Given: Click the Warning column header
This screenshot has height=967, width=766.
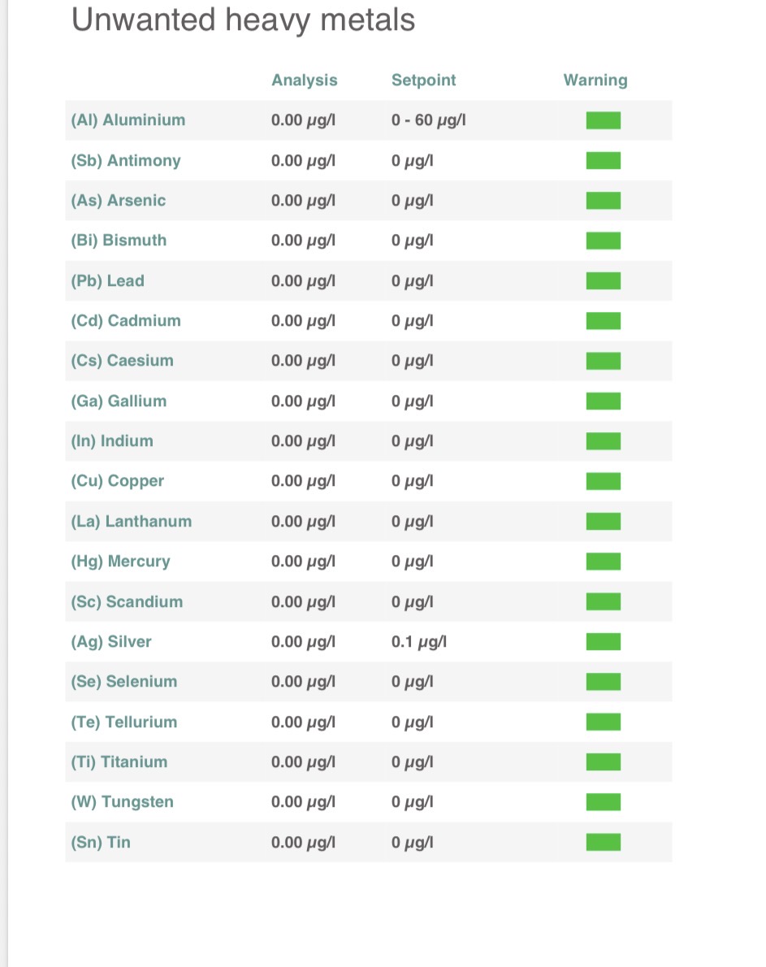Looking at the screenshot, I should pyautogui.click(x=595, y=80).
